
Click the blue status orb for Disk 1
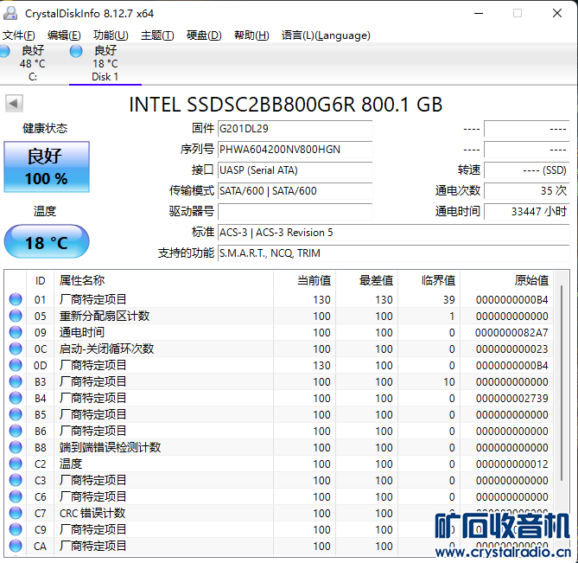coord(76,51)
